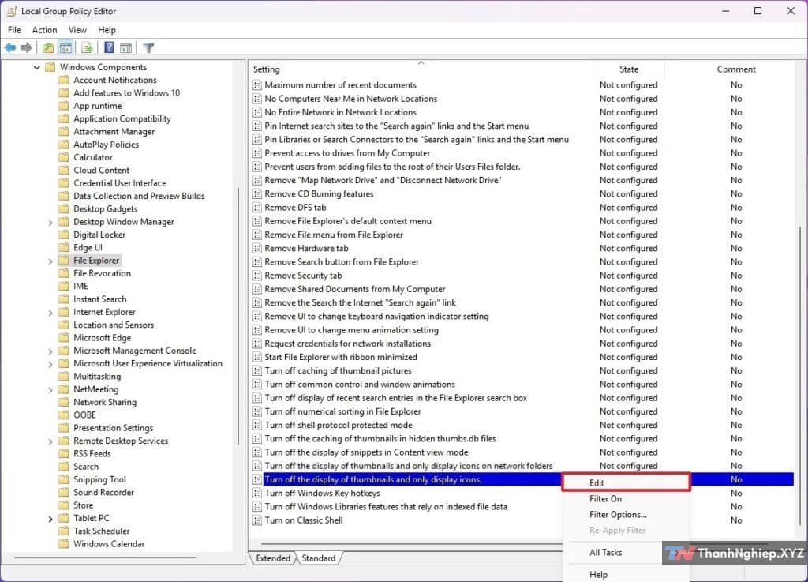808x582 pixels.
Task: Open Help via the blue question mark icon
Action: tap(109, 48)
